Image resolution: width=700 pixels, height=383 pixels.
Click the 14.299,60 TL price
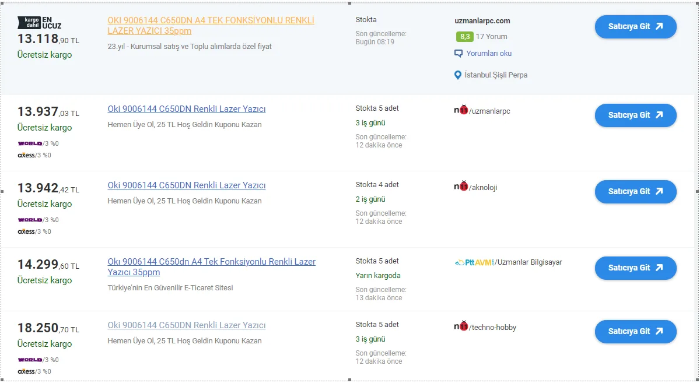48,265
